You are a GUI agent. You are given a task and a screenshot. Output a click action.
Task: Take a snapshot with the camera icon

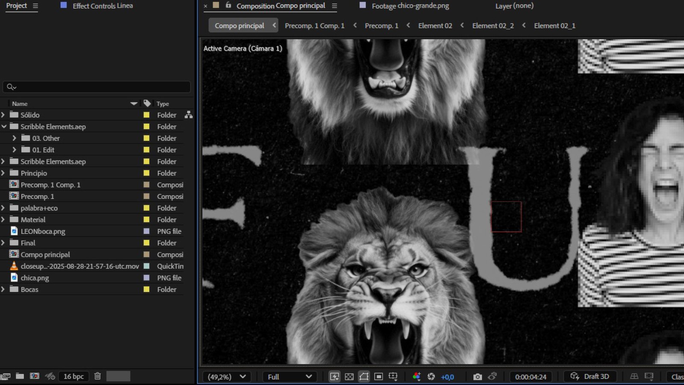(x=478, y=376)
